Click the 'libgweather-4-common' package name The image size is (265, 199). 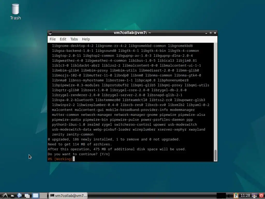tap(106, 61)
